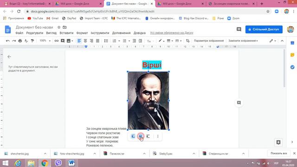The image size is (297, 167).
Task: Toggle left alignment in the toolbar
Action: [79, 41]
